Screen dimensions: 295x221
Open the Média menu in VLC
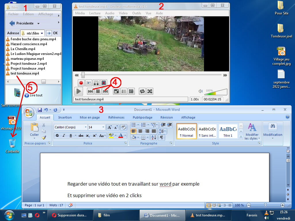click(80, 13)
